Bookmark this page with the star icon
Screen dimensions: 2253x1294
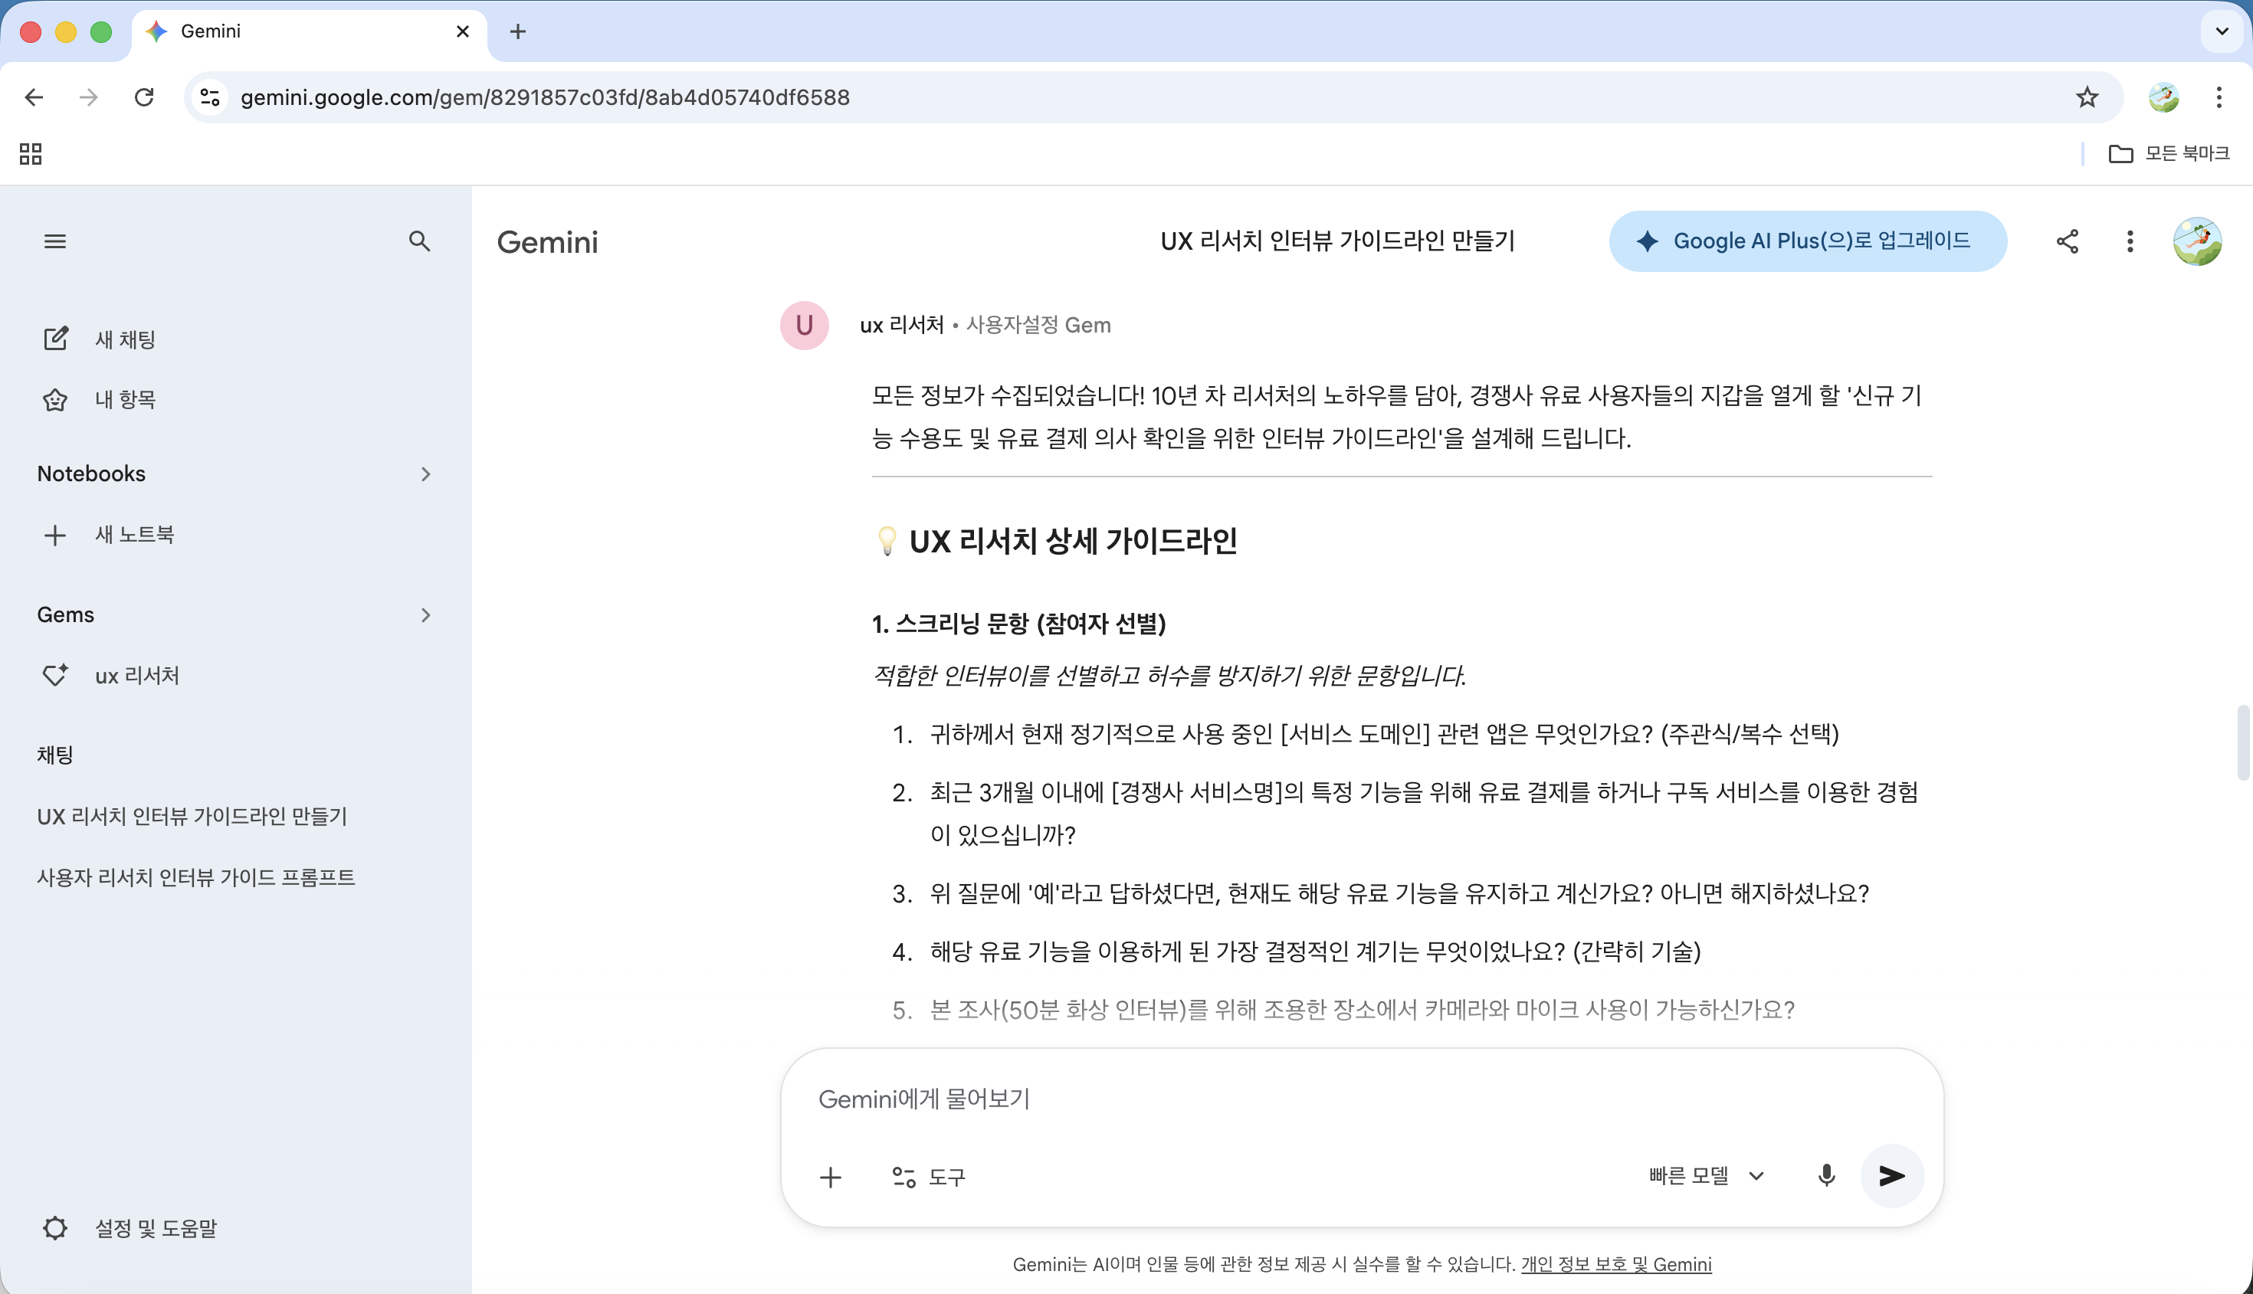click(2087, 97)
